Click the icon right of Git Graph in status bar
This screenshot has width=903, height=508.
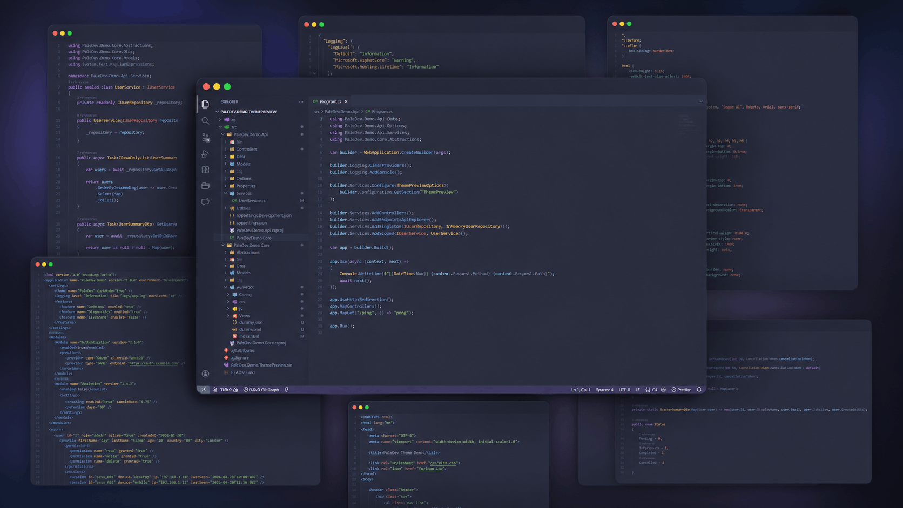[286, 390]
